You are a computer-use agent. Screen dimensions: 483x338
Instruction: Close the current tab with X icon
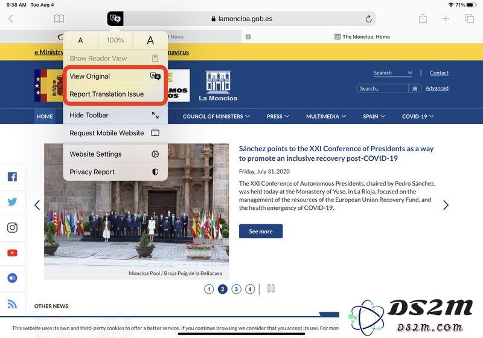click(x=248, y=37)
